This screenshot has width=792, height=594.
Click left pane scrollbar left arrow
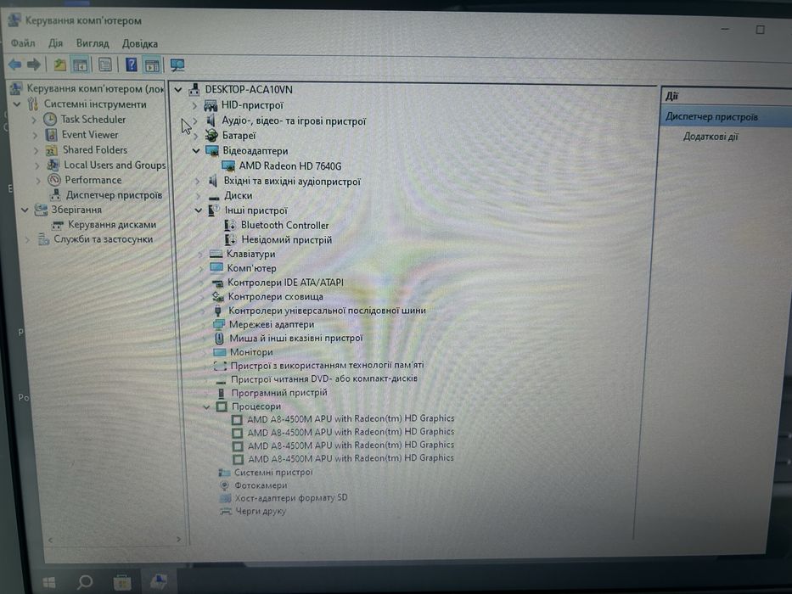(x=51, y=540)
